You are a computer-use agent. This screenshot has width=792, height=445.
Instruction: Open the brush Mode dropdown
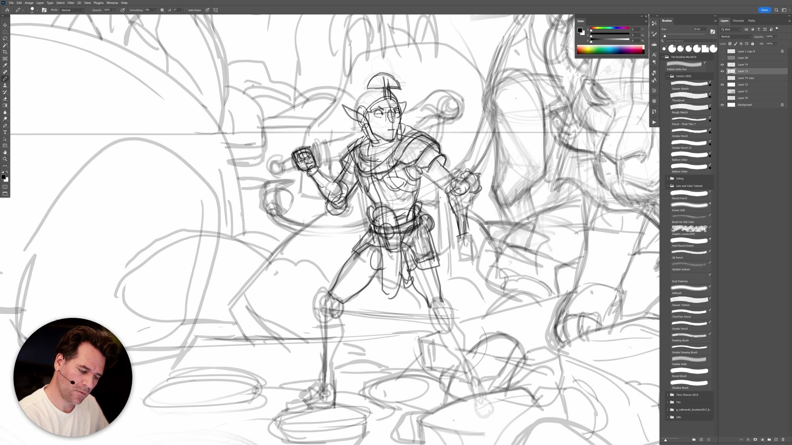[x=73, y=10]
